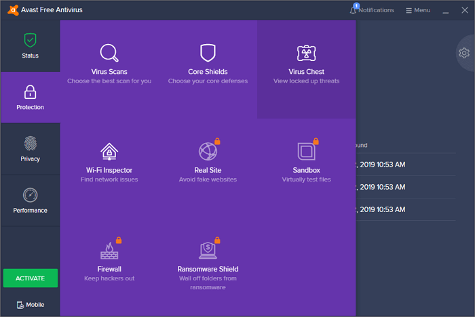The width and height of the screenshot is (475, 317).
Task: Click the Protection padlock icon
Action: [x=30, y=92]
